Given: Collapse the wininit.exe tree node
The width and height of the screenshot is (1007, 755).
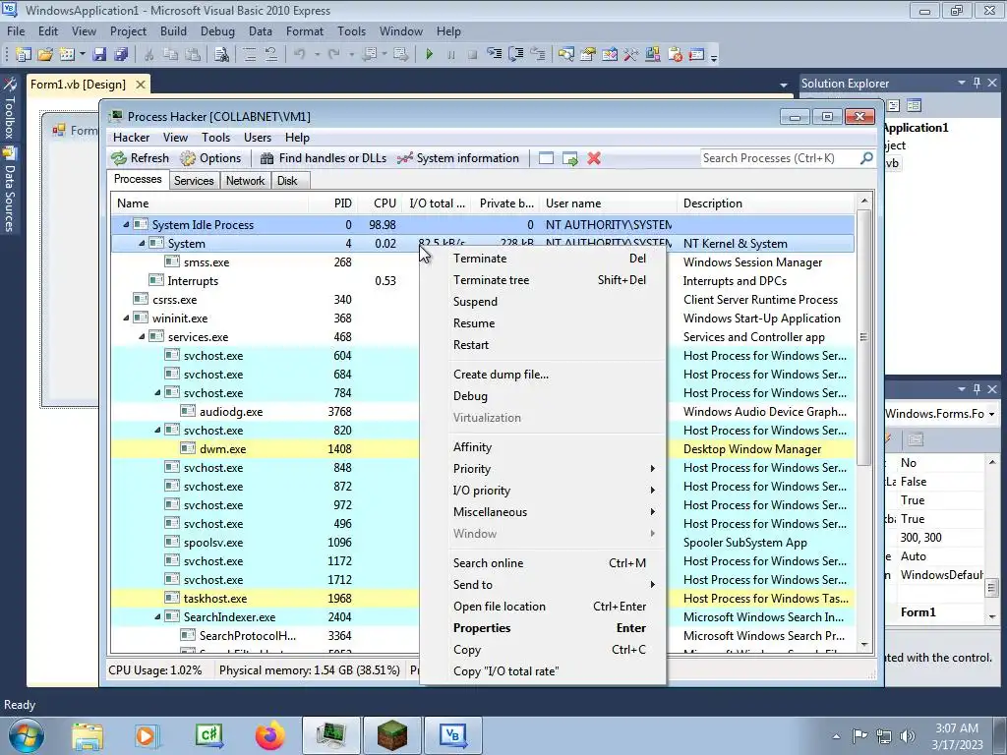Looking at the screenshot, I should tap(126, 318).
